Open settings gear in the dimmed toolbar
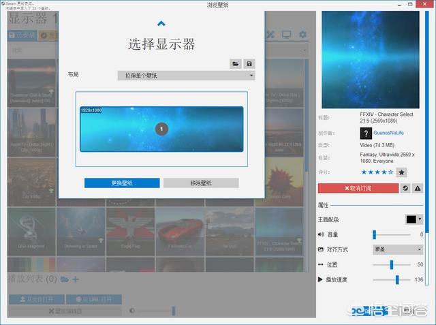Screen dimensions: 436x325 click(302, 35)
